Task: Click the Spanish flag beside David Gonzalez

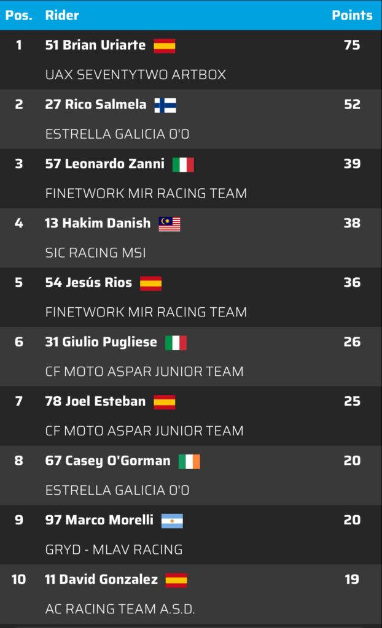Action: pos(176,580)
